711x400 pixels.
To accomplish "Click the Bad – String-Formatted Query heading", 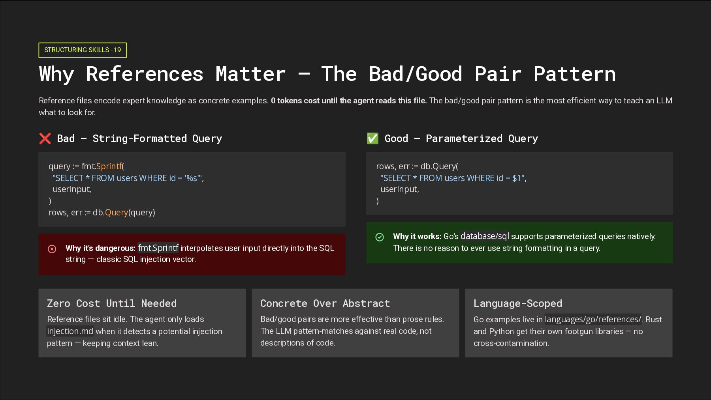I will pyautogui.click(x=139, y=138).
